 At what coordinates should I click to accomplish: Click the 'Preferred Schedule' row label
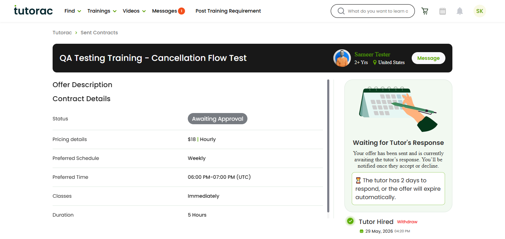click(76, 158)
